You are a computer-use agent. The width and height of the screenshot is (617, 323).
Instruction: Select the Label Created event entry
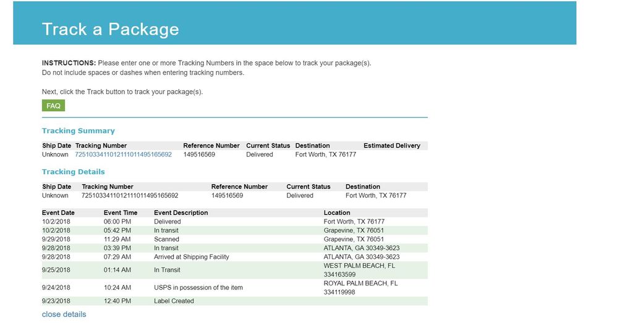(x=174, y=301)
